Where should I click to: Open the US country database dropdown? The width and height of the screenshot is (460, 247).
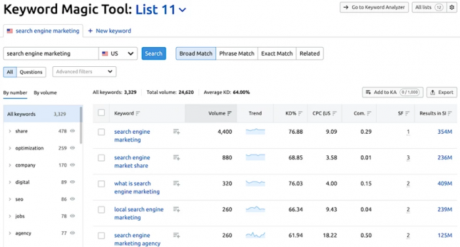[118, 54]
